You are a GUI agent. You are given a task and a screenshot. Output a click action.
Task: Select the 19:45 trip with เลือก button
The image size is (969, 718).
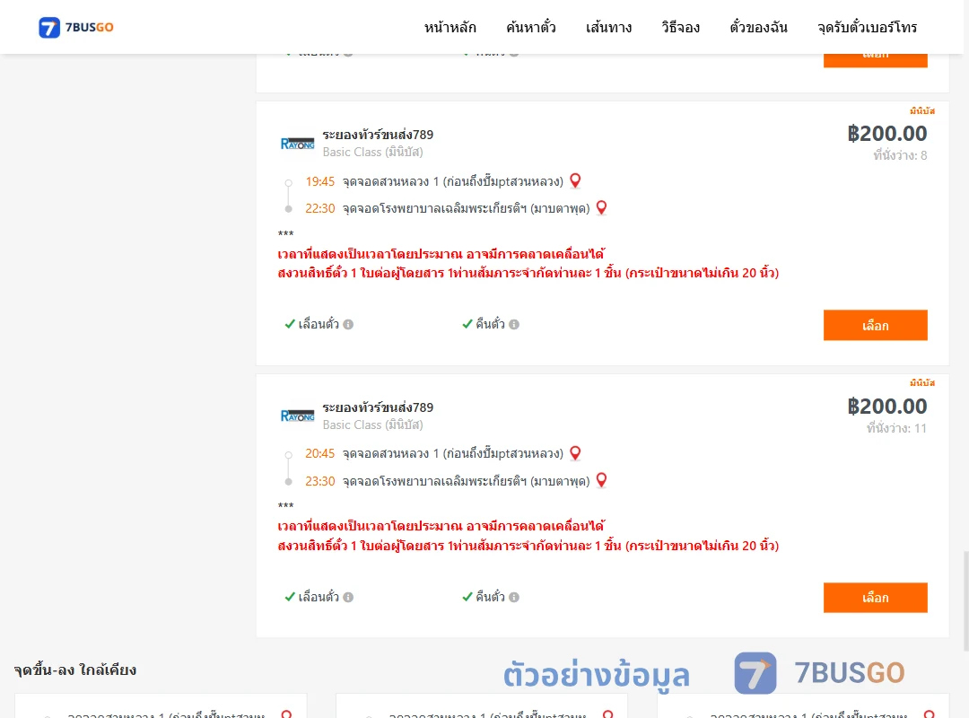coord(875,325)
